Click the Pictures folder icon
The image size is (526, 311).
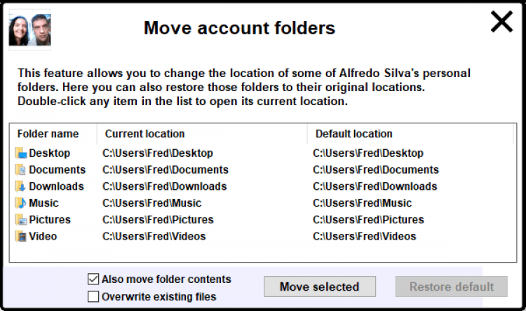tap(20, 220)
